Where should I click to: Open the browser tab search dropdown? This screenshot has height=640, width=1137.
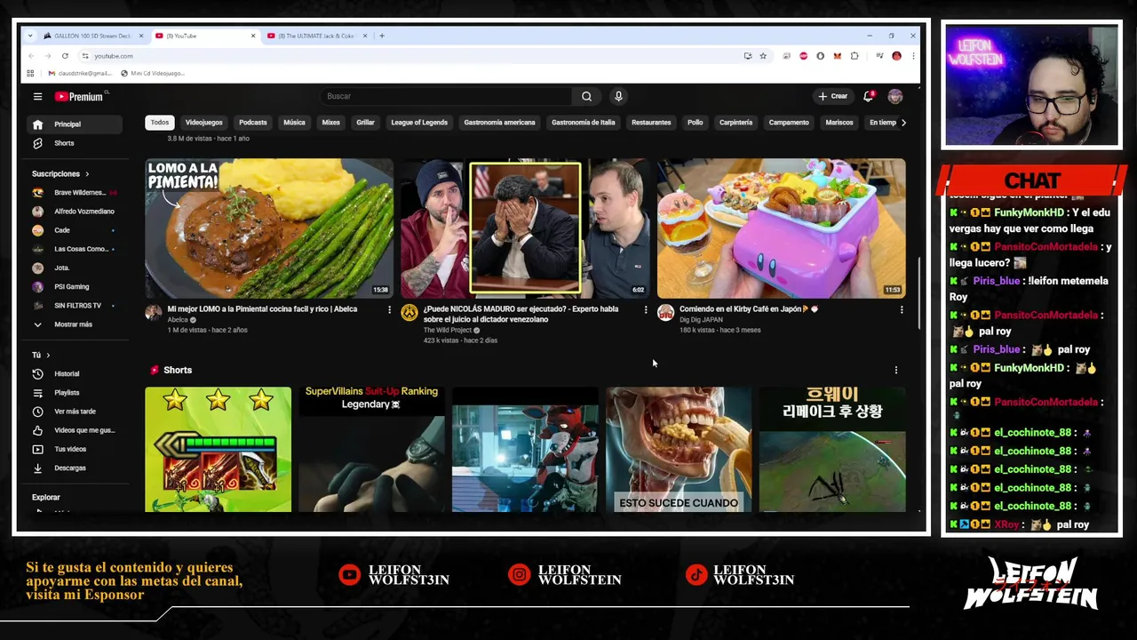(31, 36)
